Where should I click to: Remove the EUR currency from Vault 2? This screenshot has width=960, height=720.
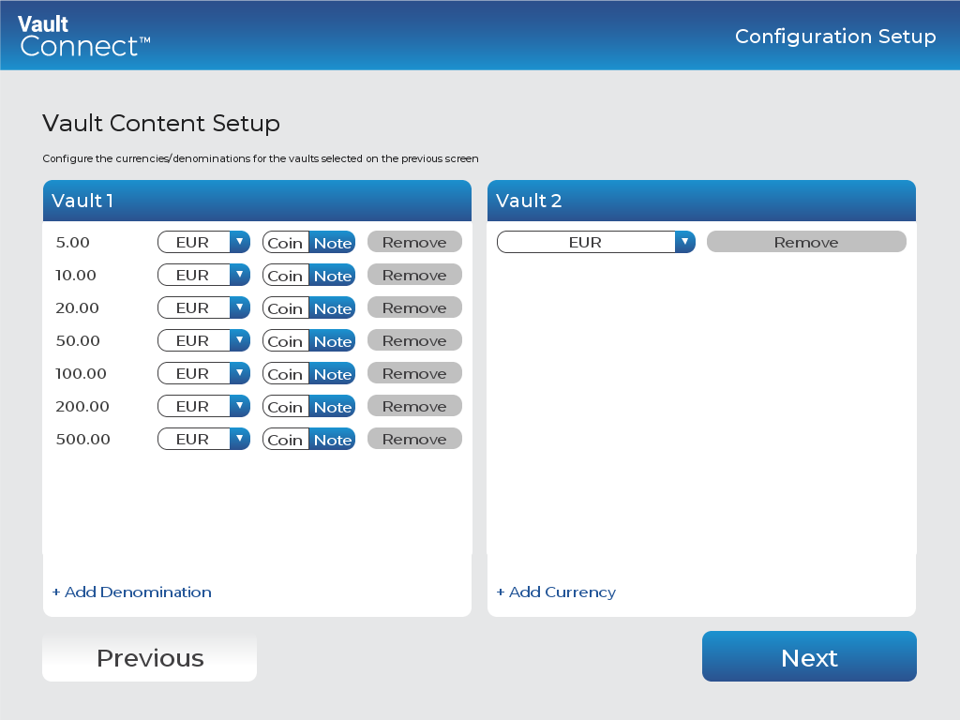(x=806, y=242)
